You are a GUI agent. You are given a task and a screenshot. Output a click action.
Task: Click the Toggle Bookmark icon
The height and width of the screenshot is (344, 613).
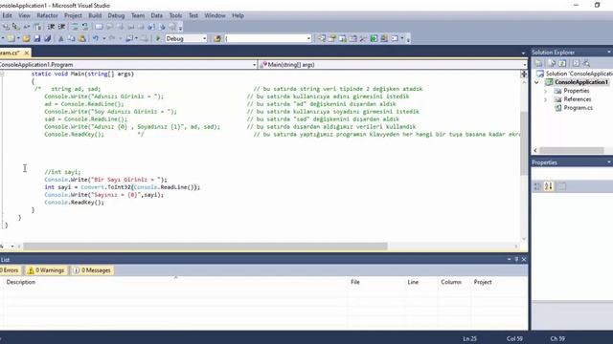point(99,27)
